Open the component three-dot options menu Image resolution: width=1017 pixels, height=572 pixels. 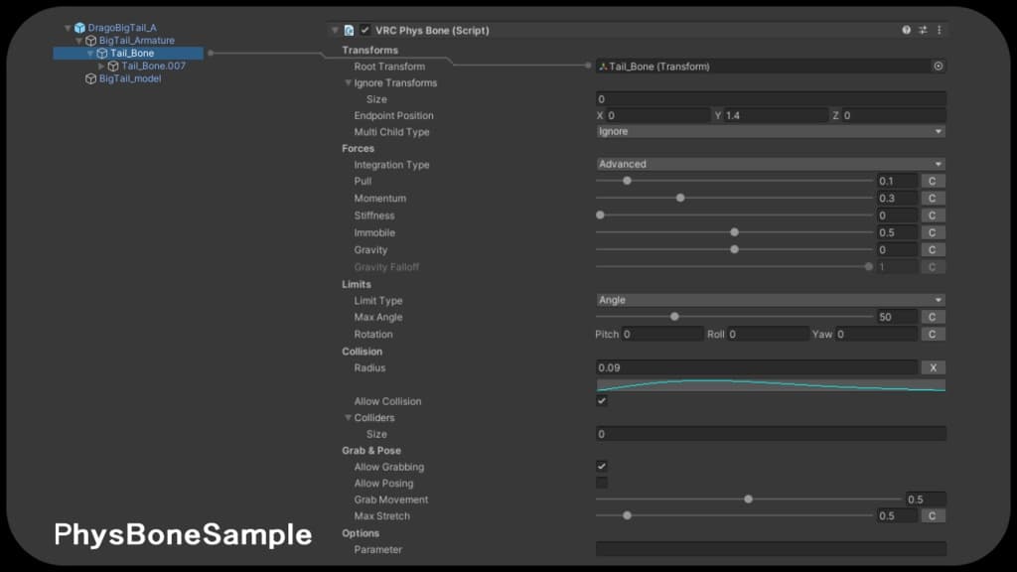(x=939, y=30)
